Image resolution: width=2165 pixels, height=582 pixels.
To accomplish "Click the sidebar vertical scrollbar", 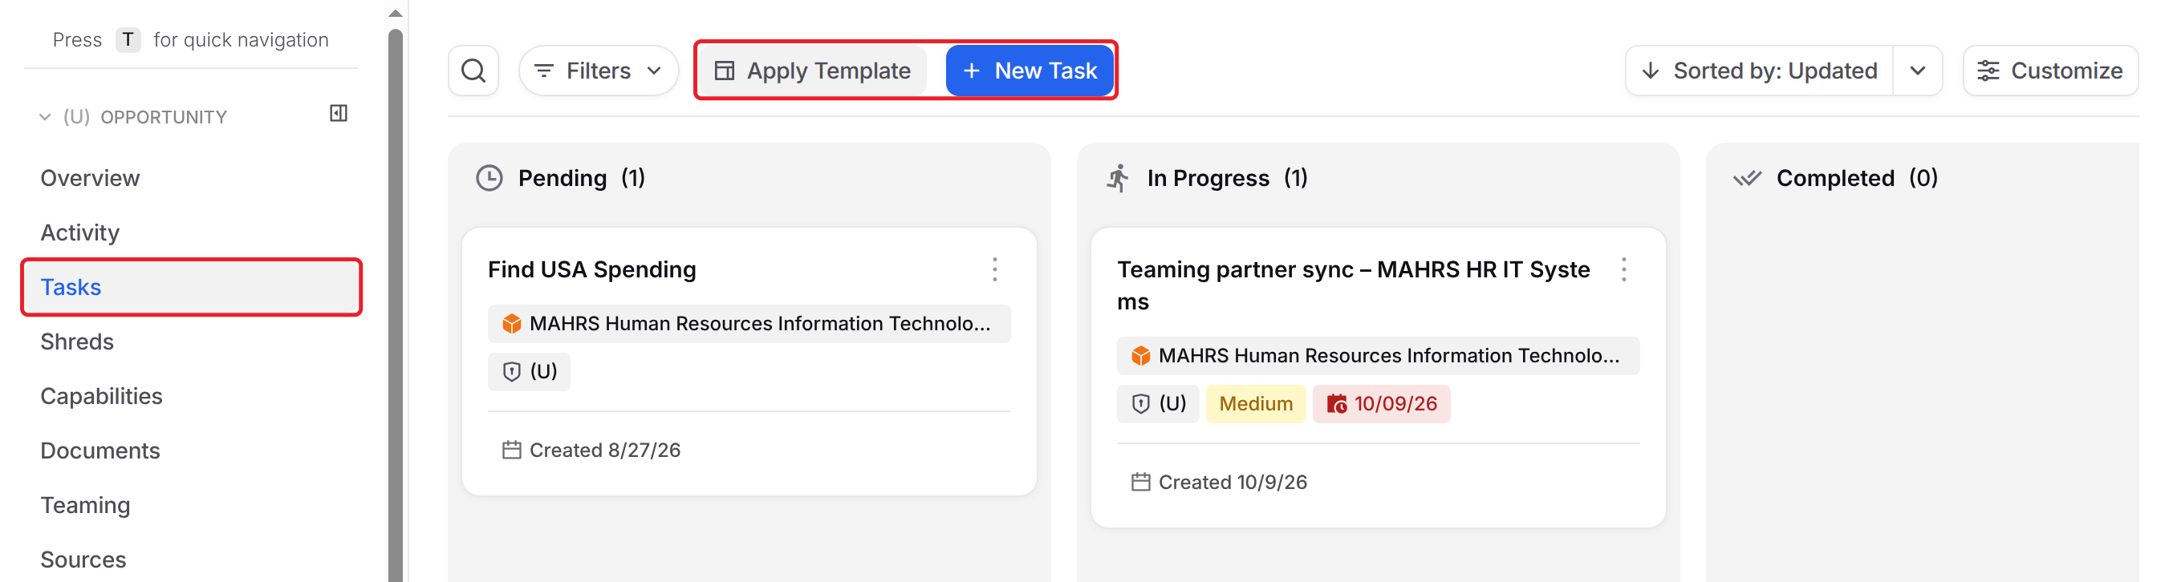I will tap(395, 306).
